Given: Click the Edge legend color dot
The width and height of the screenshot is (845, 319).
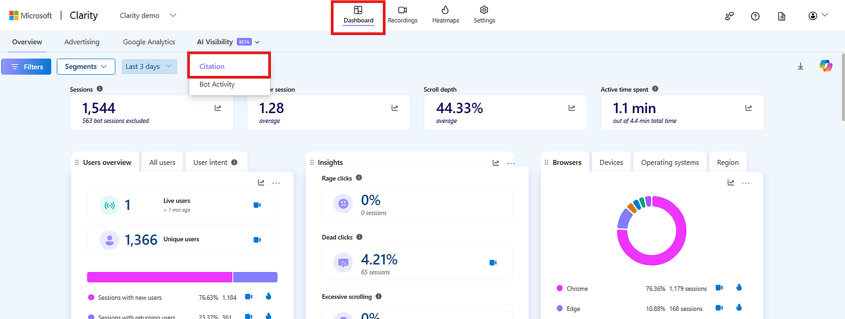Looking at the screenshot, I should pos(559,309).
